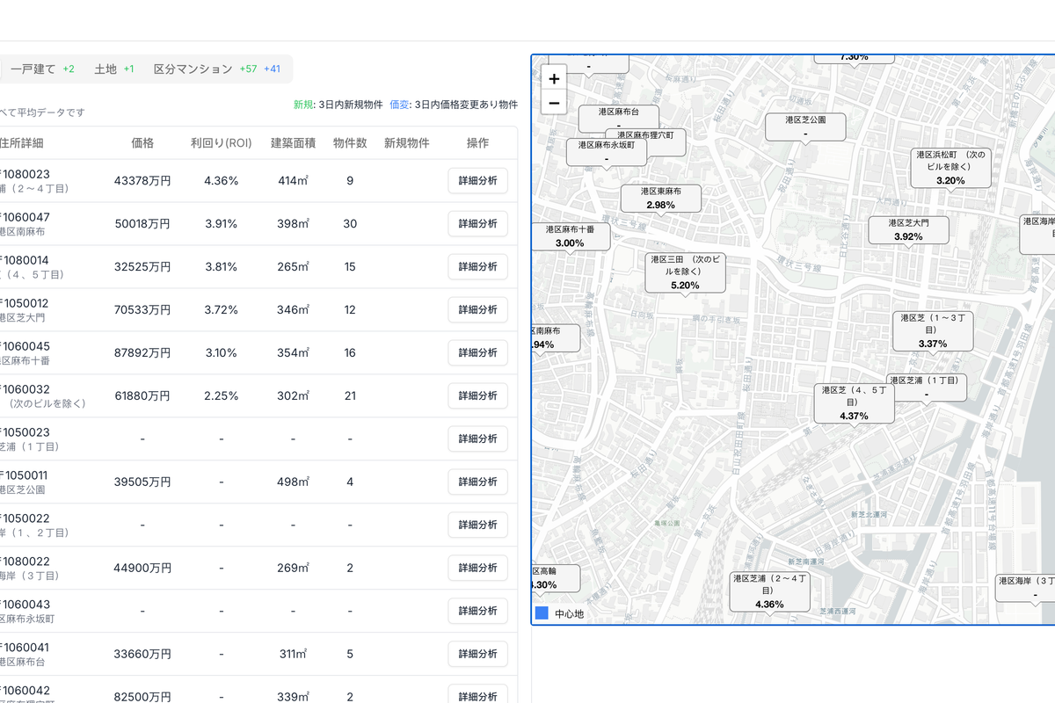The width and height of the screenshot is (1055, 703).
Task: Select the 港区芝浦（2～4丁目）4.36% marker
Action: point(769,591)
